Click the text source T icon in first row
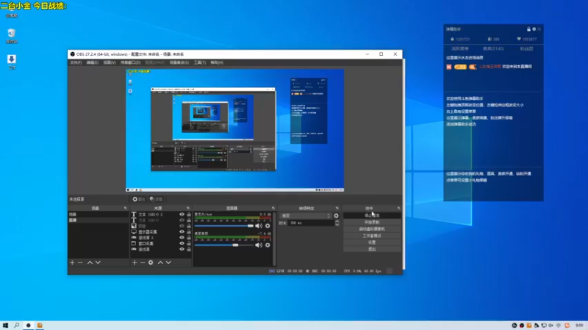 pos(134,214)
